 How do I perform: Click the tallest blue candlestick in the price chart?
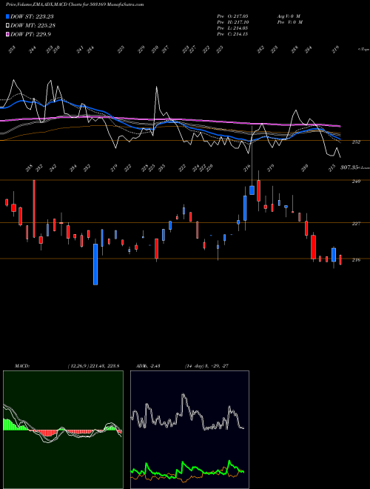point(95,265)
